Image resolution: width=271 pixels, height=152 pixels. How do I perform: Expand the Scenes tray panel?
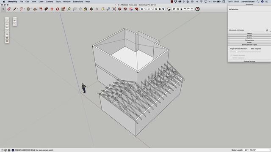(x=249, y=35)
